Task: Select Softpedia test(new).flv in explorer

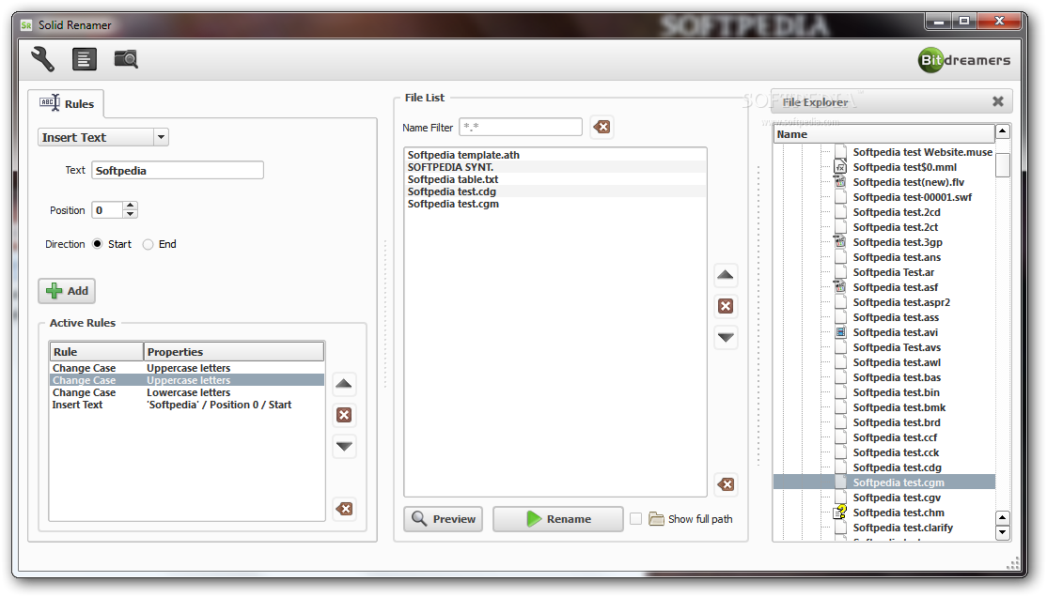Action: click(x=908, y=182)
